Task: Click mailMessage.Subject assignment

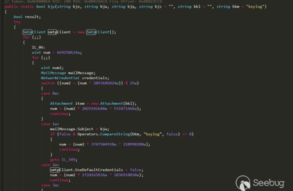Action: point(80,129)
